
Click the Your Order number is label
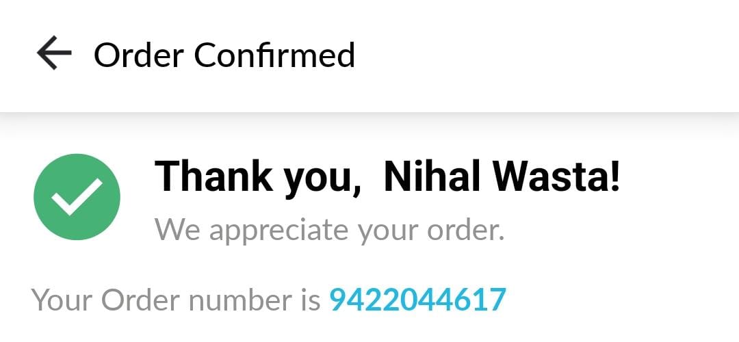(176, 300)
